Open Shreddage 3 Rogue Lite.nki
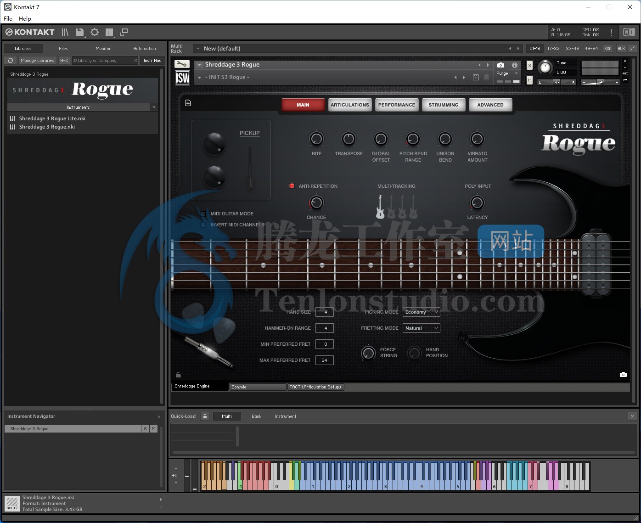641x523 pixels. [x=52, y=118]
